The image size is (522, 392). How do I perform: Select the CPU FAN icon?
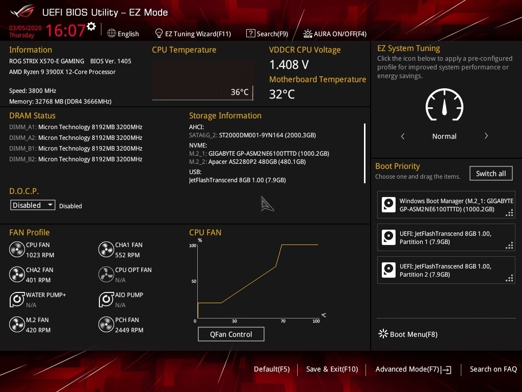(17, 249)
